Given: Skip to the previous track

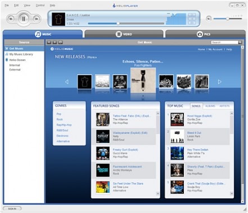Looking at the screenshot, I should pyautogui.click(x=11, y=19).
